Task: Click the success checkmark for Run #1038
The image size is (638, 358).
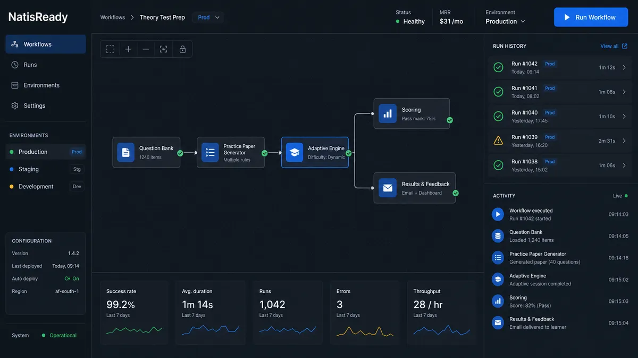Action: [498, 165]
